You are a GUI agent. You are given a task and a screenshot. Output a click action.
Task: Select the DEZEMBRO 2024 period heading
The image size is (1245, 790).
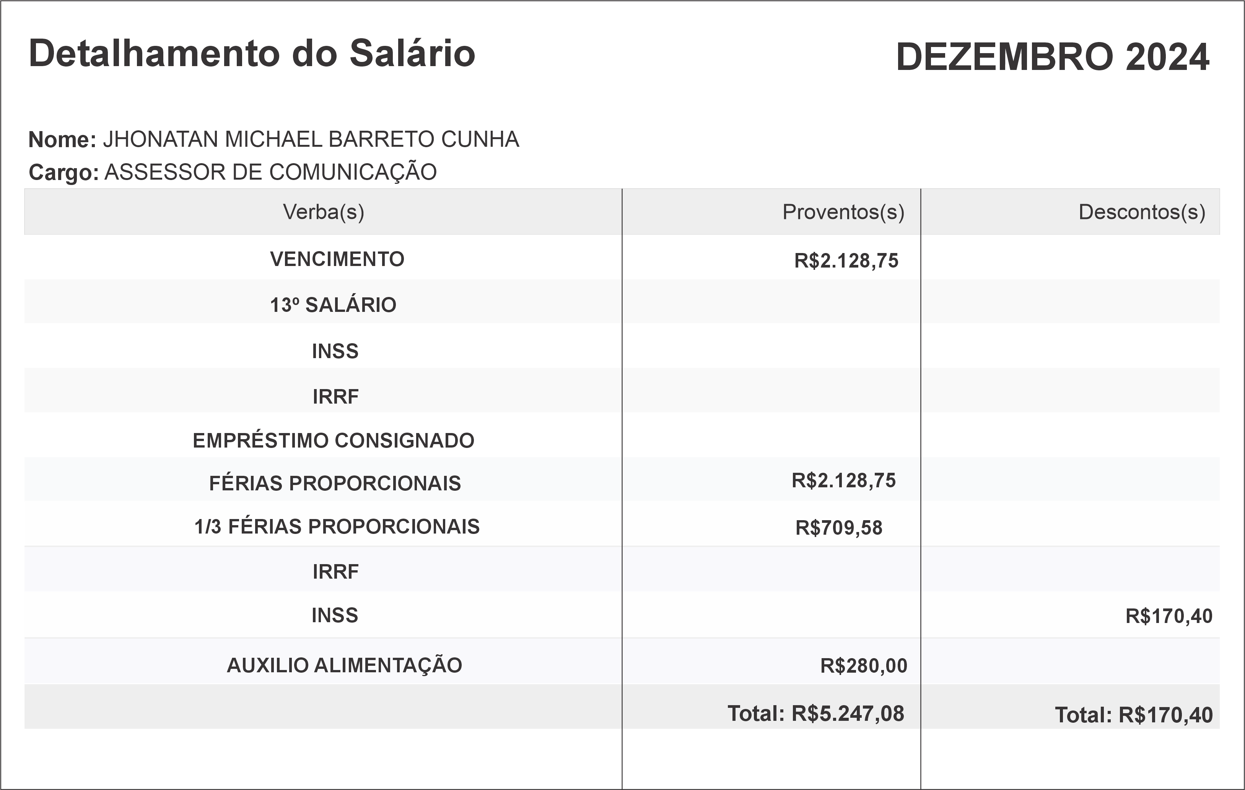1052,57
